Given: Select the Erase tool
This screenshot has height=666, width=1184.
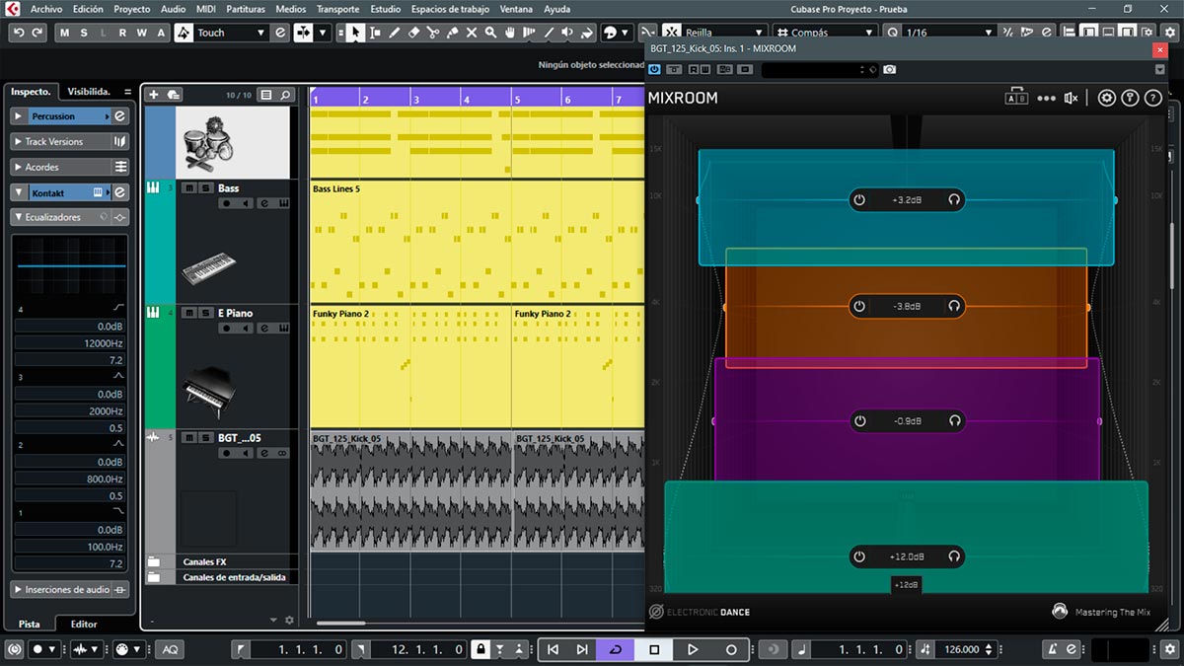Looking at the screenshot, I should [413, 33].
